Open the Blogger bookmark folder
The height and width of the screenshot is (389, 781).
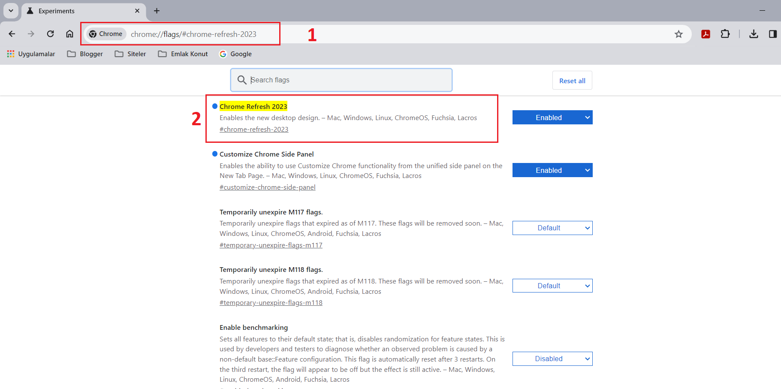[x=85, y=54]
